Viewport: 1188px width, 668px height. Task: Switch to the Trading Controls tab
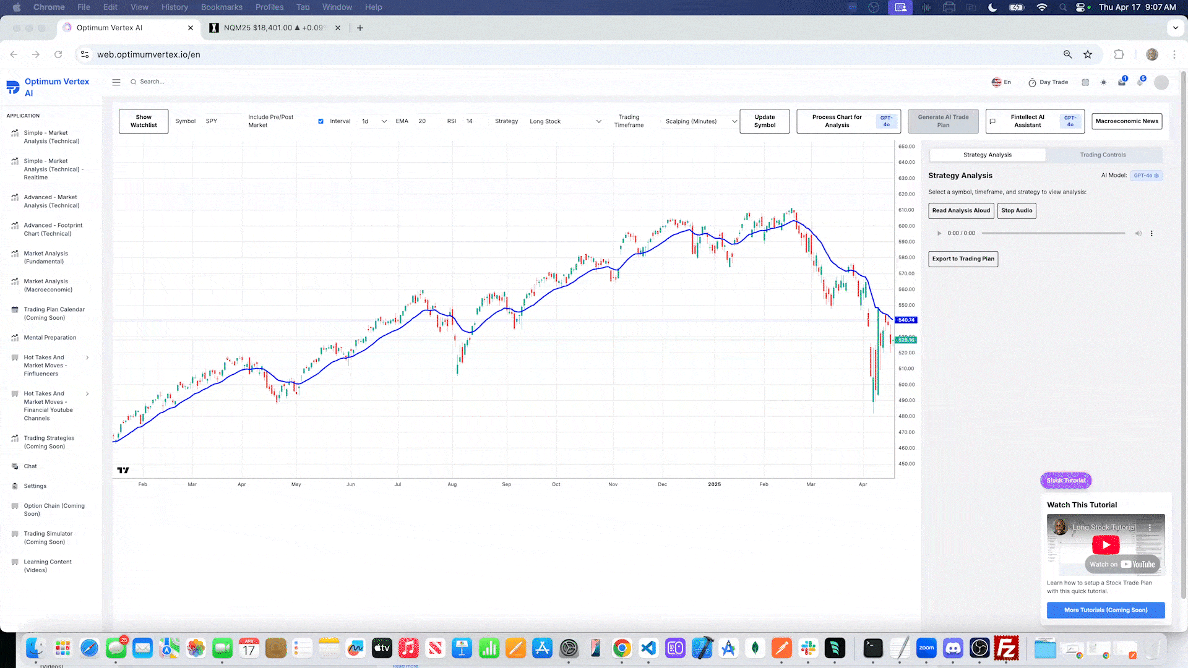point(1103,155)
